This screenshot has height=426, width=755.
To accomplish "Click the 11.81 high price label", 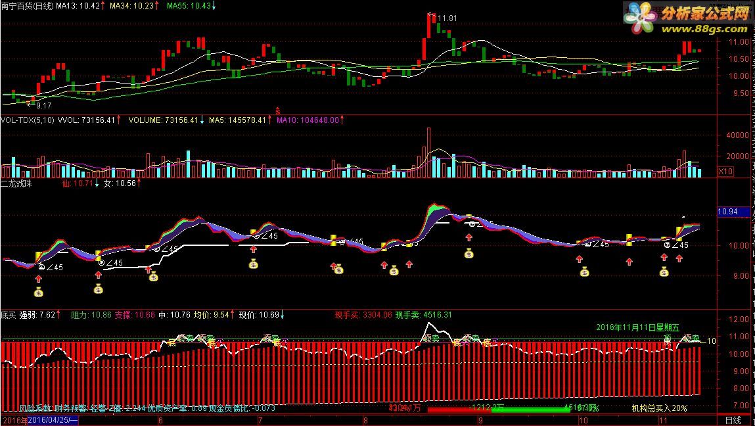I will (x=447, y=18).
